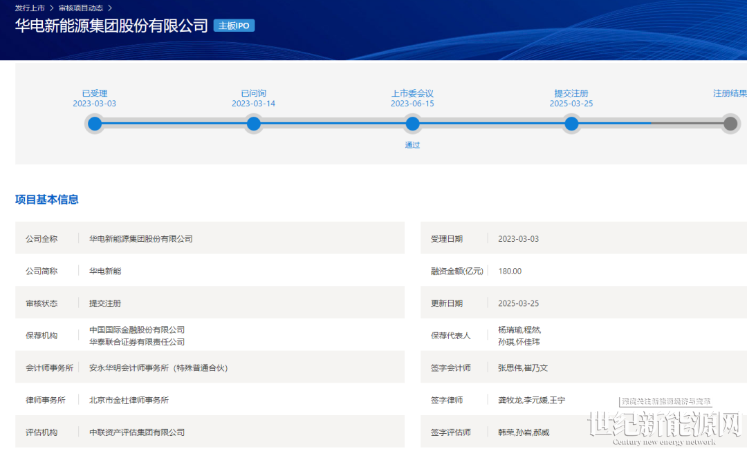The width and height of the screenshot is (747, 449).
Task: Click sponsor 中国国际金融股份有限公司
Action: click(137, 329)
